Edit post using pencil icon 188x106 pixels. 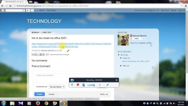point(68,51)
